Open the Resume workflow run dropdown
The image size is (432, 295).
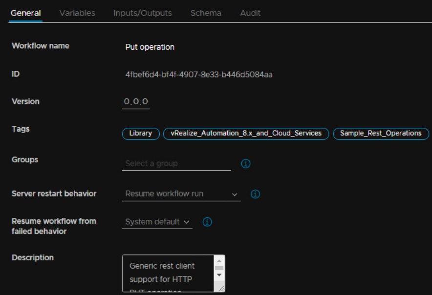pyautogui.click(x=181, y=194)
